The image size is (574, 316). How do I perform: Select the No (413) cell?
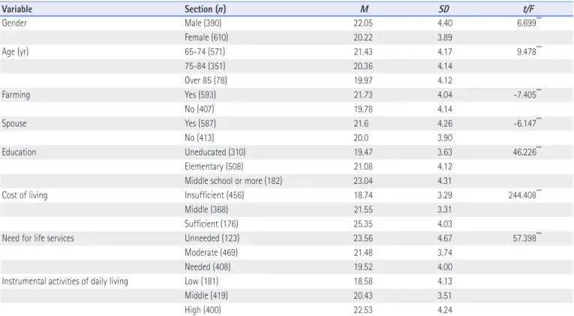199,137
